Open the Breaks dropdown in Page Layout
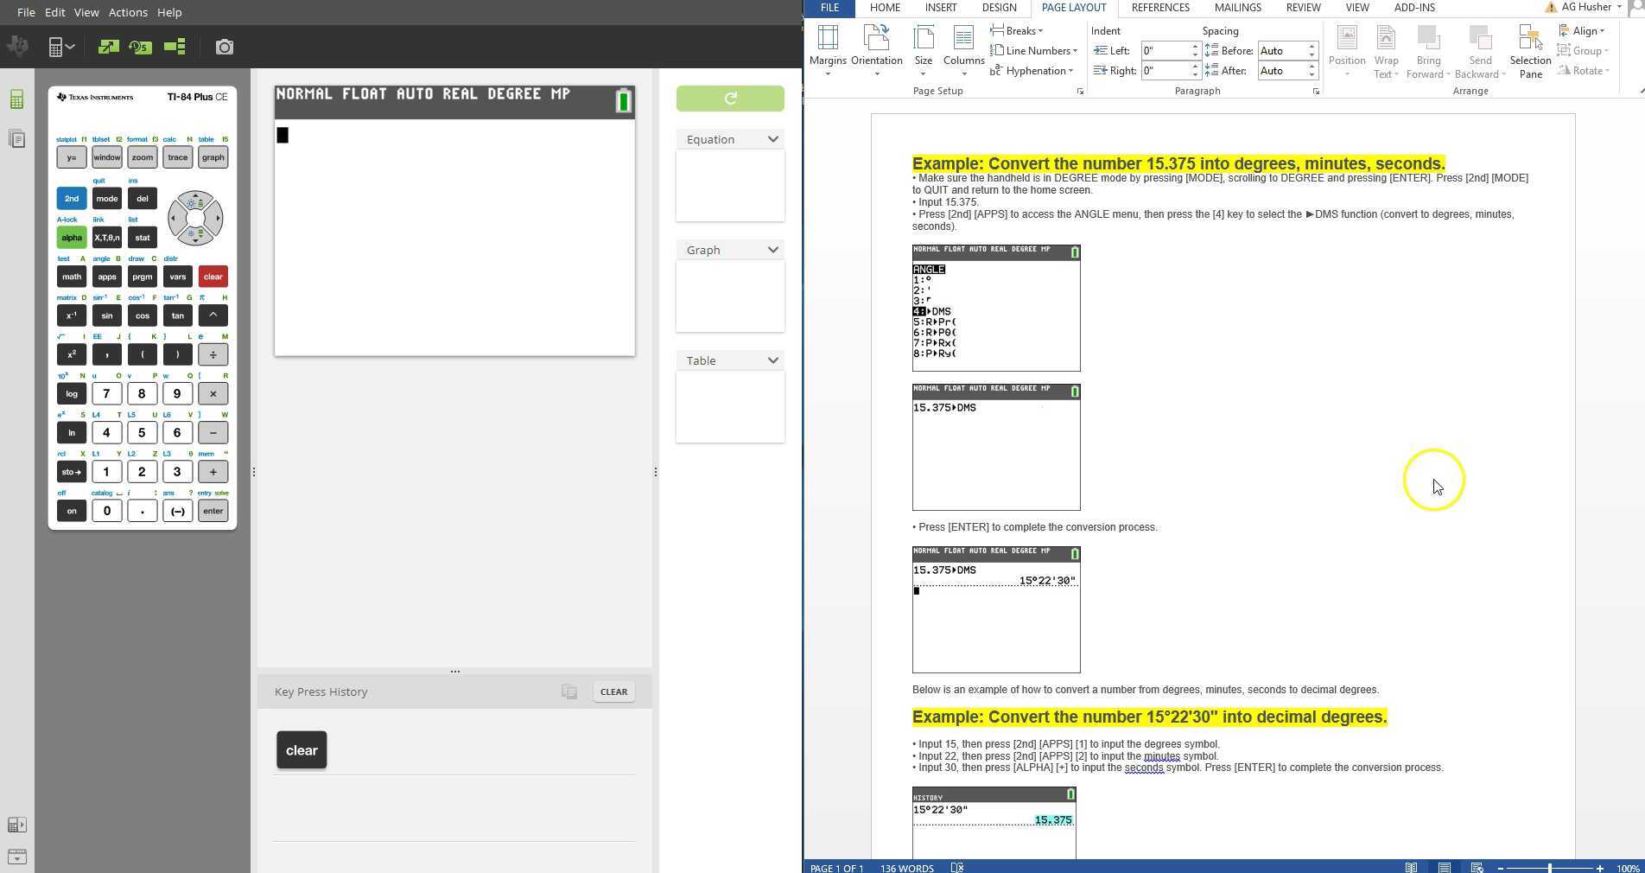 pyautogui.click(x=1018, y=30)
